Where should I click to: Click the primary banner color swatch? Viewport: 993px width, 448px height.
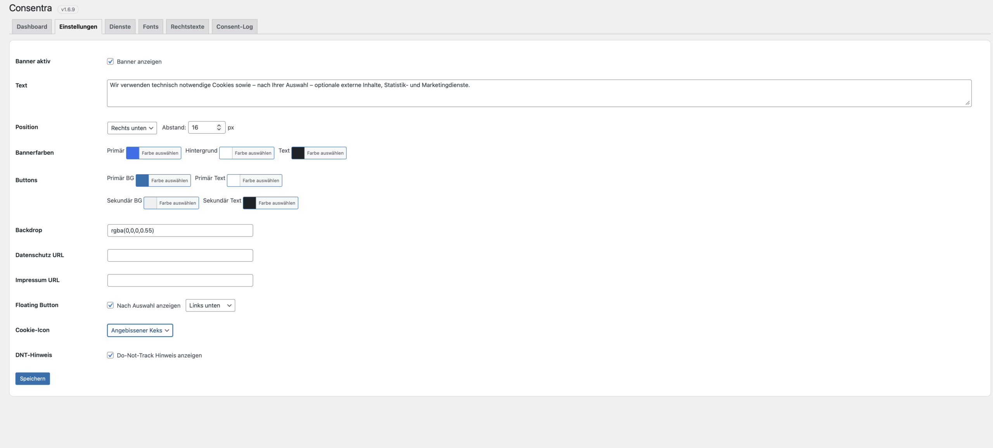[x=133, y=153]
